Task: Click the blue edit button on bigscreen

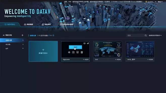Action: [75, 47]
